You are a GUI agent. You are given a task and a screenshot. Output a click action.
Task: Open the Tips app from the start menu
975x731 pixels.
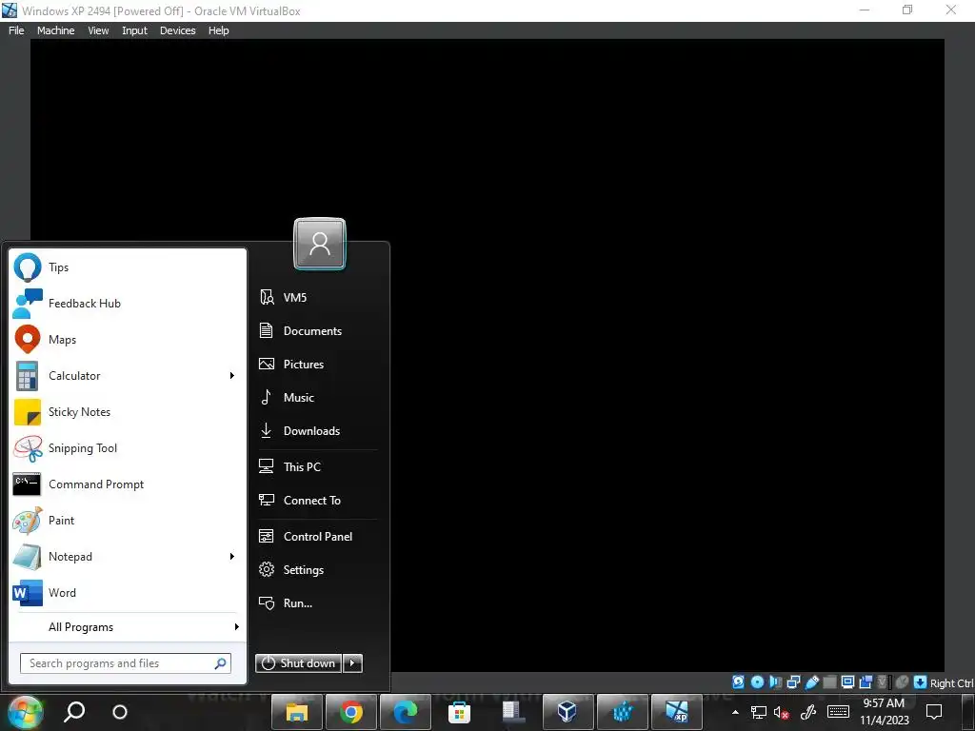pyautogui.click(x=128, y=267)
